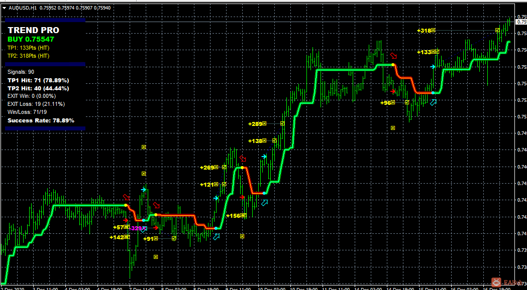The width and height of the screenshot is (527, 290).
Task: Select small red arrow above +57 label
Action: [x=126, y=220]
